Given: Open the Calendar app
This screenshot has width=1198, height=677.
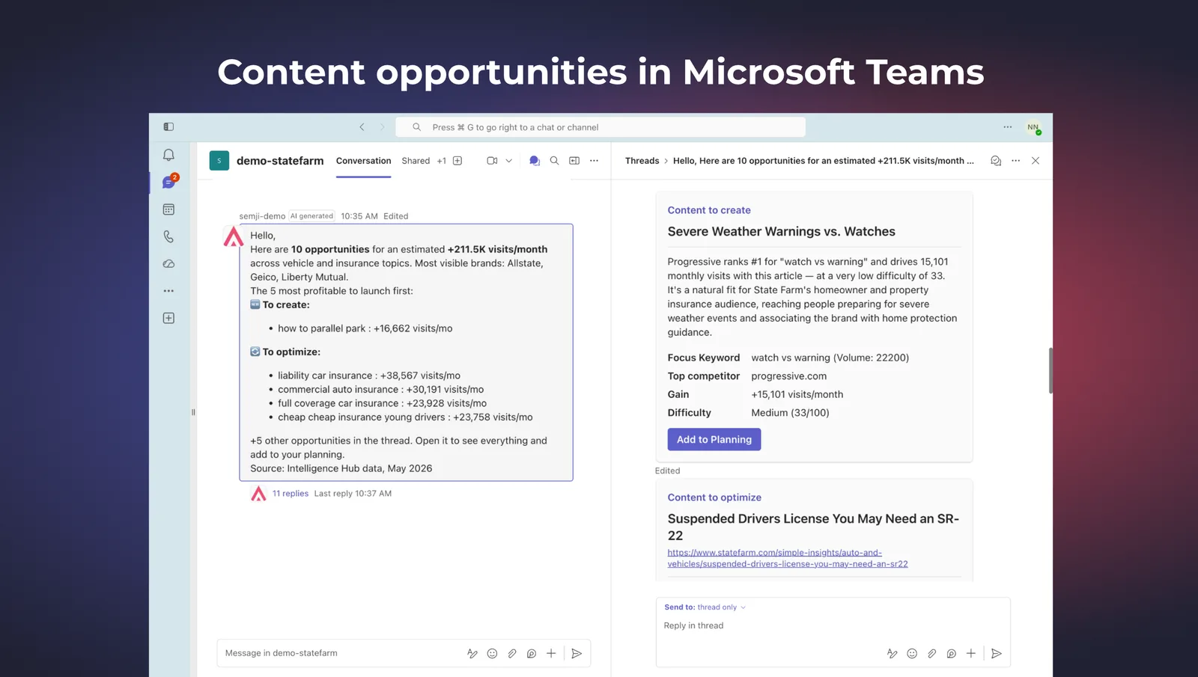Looking at the screenshot, I should pyautogui.click(x=168, y=209).
